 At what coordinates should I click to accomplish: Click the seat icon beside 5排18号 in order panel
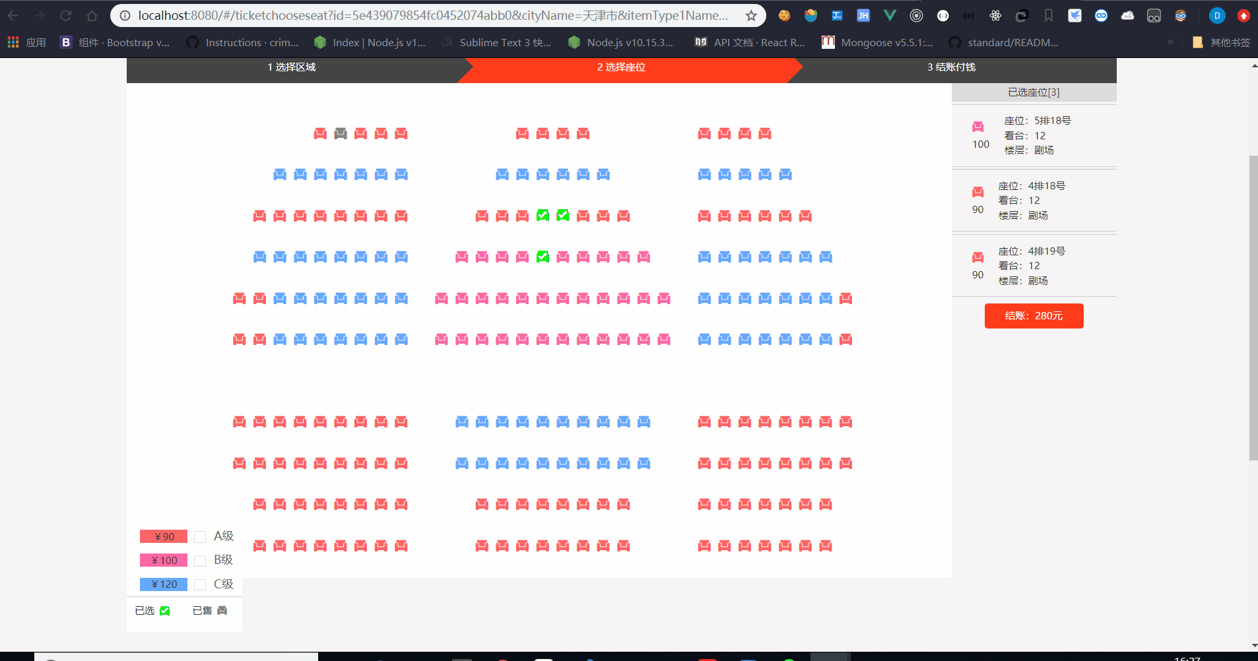point(979,125)
